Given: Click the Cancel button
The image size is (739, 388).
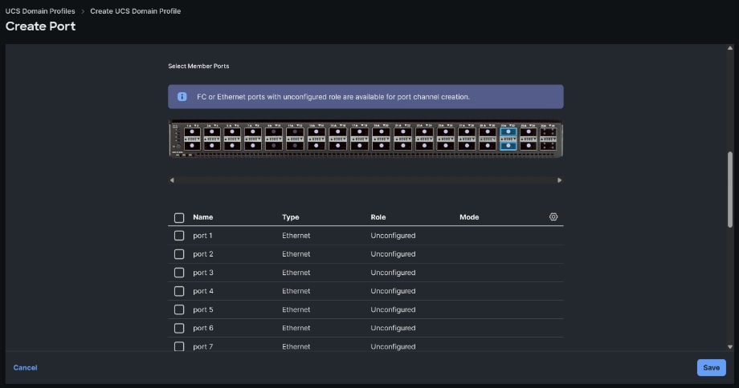Looking at the screenshot, I should (25, 368).
